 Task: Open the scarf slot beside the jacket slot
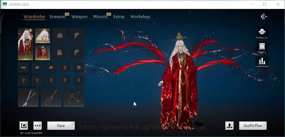click(x=77, y=36)
